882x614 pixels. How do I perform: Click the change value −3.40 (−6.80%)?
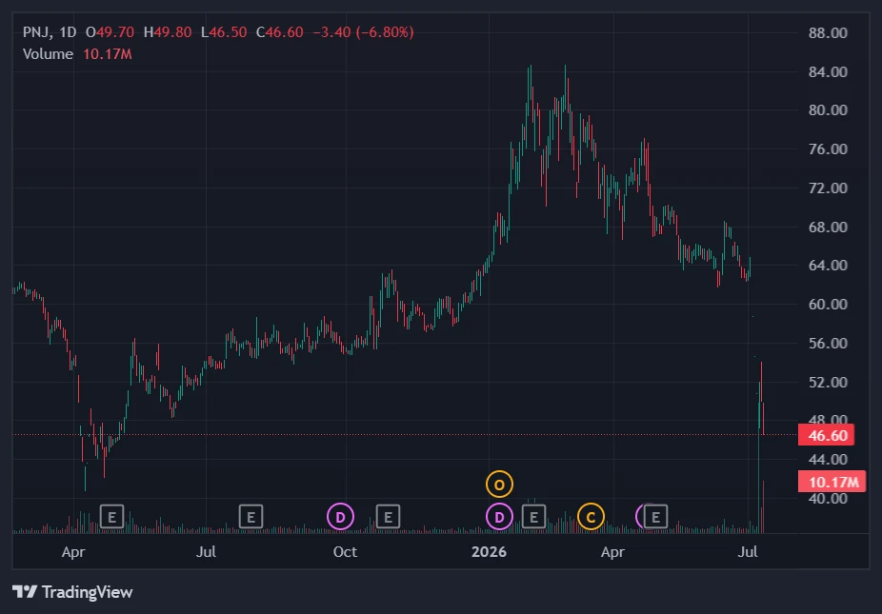[x=364, y=32]
